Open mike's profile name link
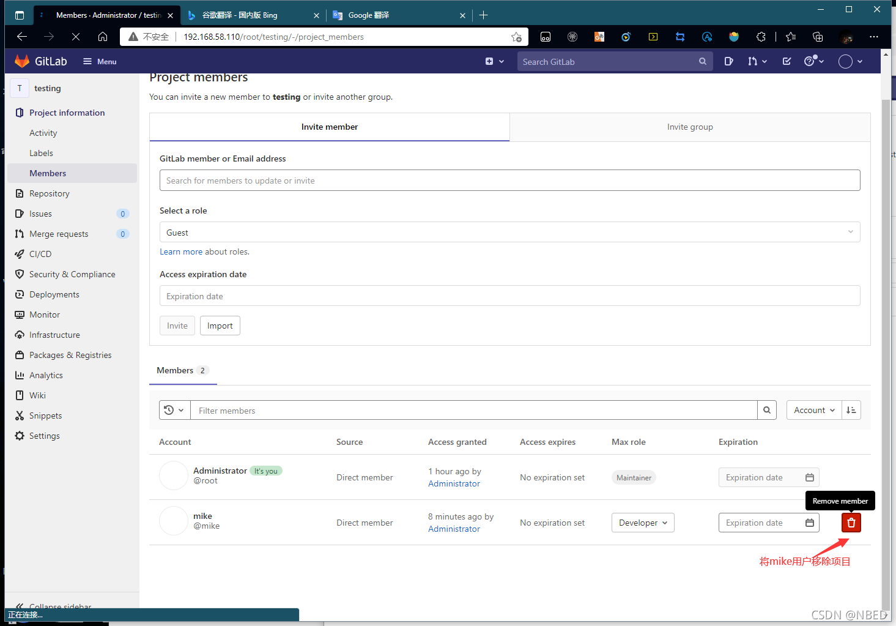896x626 pixels. [x=202, y=516]
